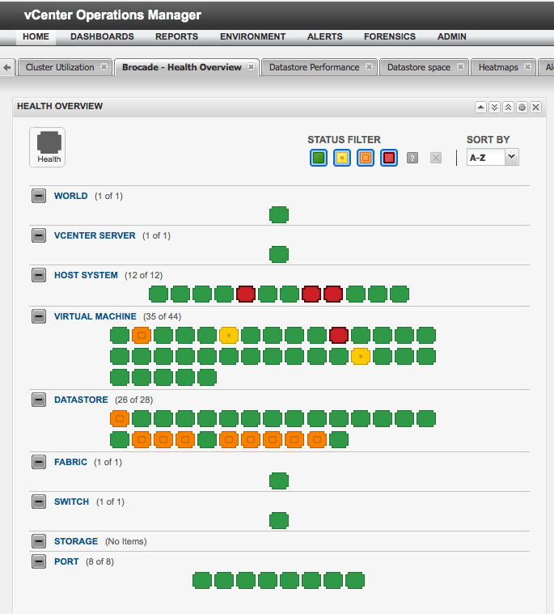Collapse the Virtual Machine section
The image size is (554, 614).
39,316
